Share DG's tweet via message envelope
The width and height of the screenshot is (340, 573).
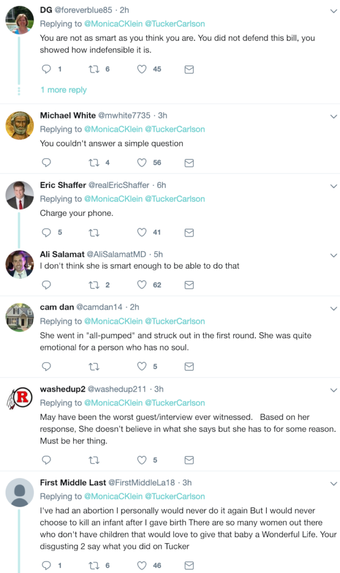(189, 69)
